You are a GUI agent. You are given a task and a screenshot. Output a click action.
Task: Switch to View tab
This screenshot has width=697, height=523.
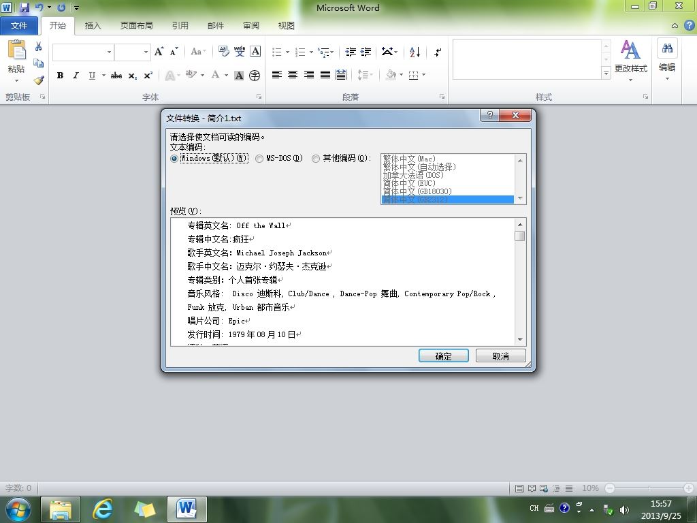[287, 26]
